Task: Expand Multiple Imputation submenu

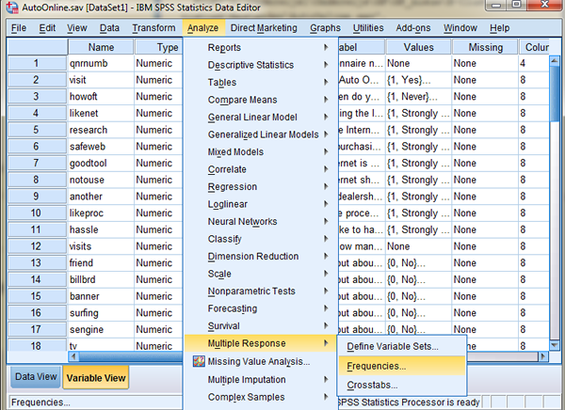Action: click(261, 379)
